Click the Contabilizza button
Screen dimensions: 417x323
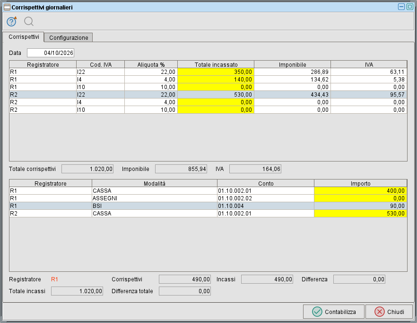[334, 312]
